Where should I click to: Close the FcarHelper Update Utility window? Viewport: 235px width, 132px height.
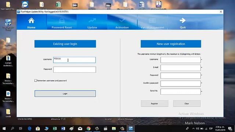(221, 12)
